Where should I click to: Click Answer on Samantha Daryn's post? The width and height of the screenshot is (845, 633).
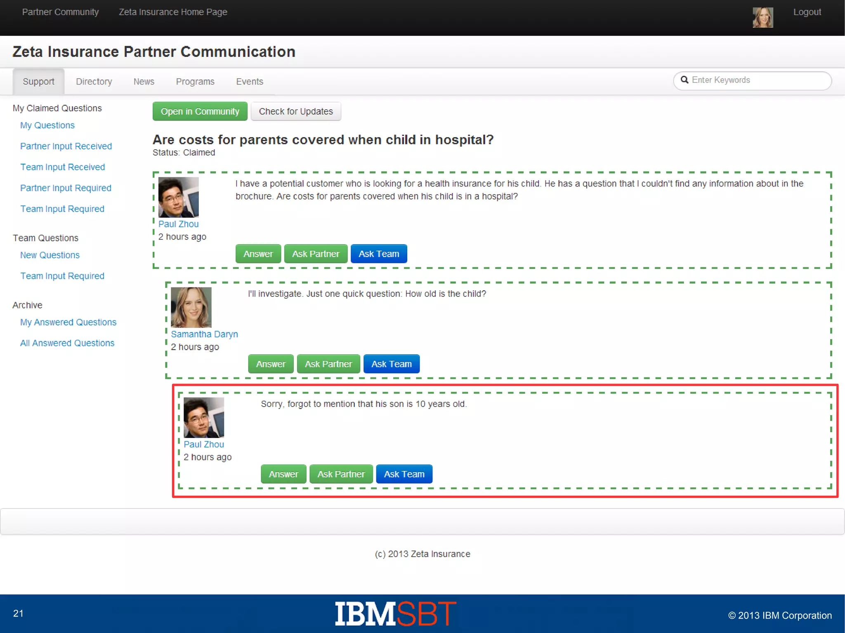pyautogui.click(x=271, y=364)
